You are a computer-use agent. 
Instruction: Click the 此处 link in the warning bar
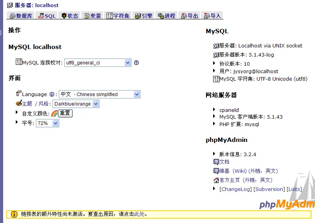tap(139, 214)
